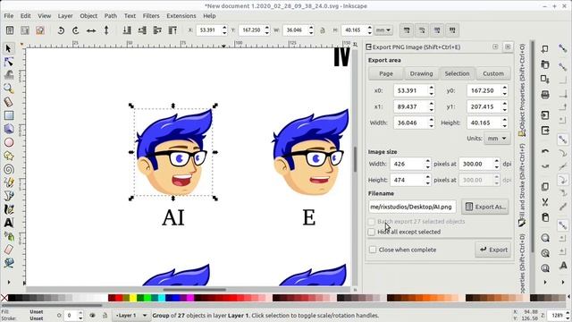This screenshot has height=322, width=572.
Task: Enable Close when complete checkbox
Action: [x=373, y=250]
